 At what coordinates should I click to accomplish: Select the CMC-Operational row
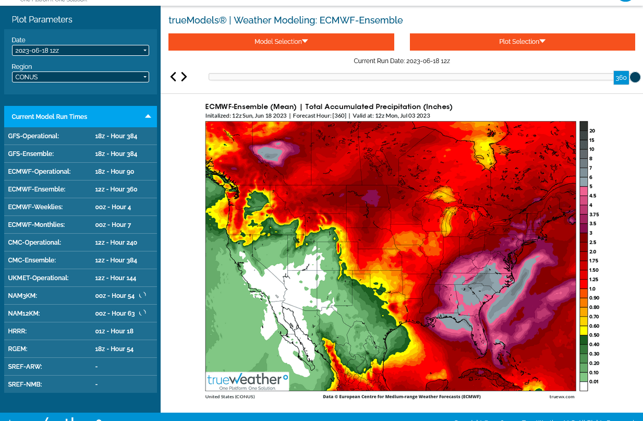coord(80,243)
